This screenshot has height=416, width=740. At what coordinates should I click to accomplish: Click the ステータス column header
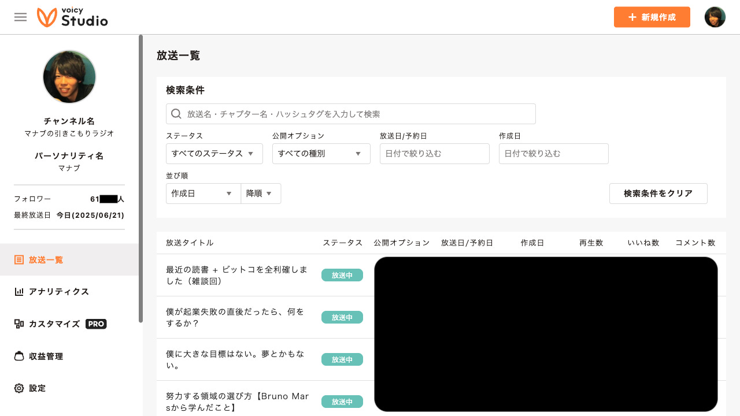coord(343,243)
